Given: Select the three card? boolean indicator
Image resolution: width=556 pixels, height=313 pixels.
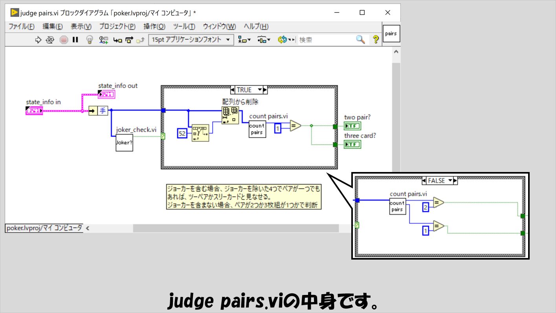Looking at the screenshot, I should click(x=352, y=145).
